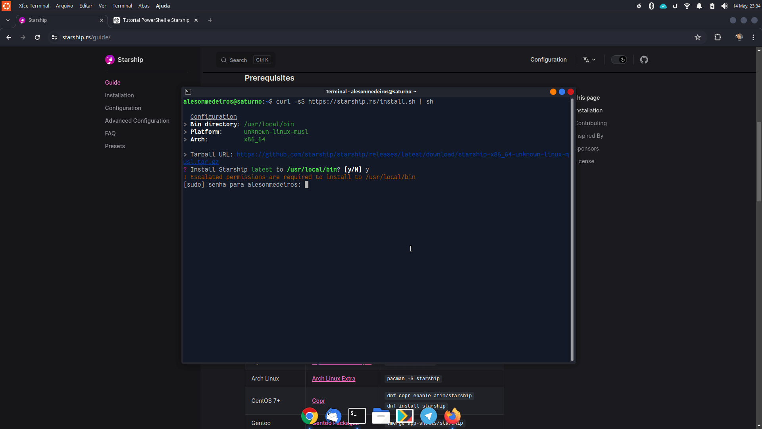
Task: Click the language selector dropdown
Action: (x=589, y=60)
